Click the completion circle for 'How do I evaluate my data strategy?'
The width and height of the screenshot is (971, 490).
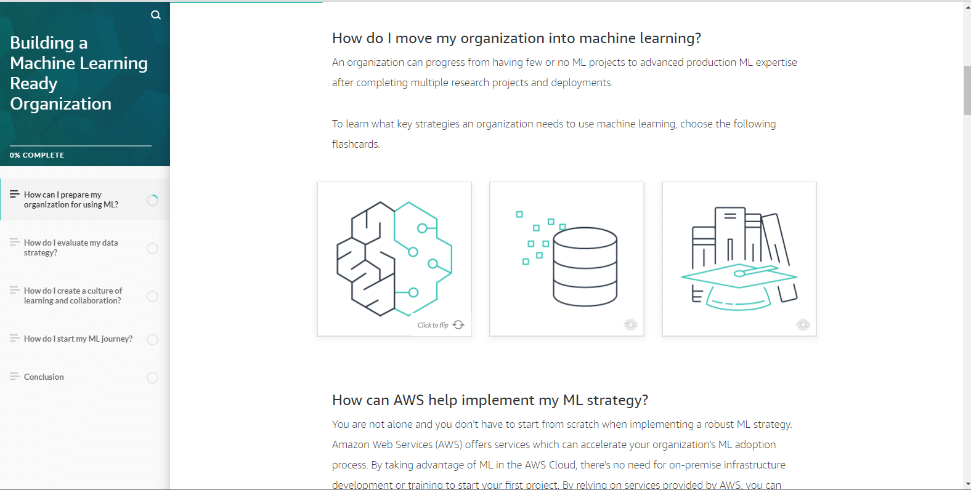[153, 248]
